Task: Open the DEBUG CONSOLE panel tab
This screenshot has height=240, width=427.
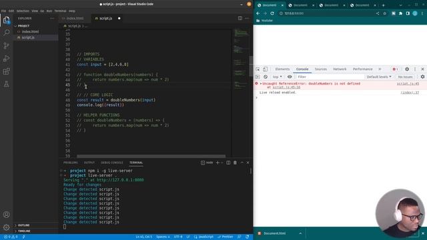Action: 112,163
